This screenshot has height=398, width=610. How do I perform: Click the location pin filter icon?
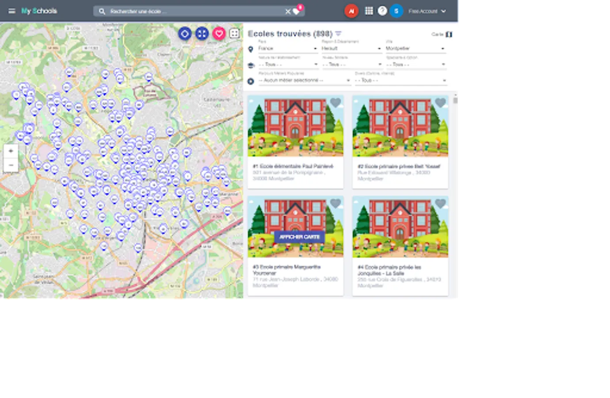point(251,49)
